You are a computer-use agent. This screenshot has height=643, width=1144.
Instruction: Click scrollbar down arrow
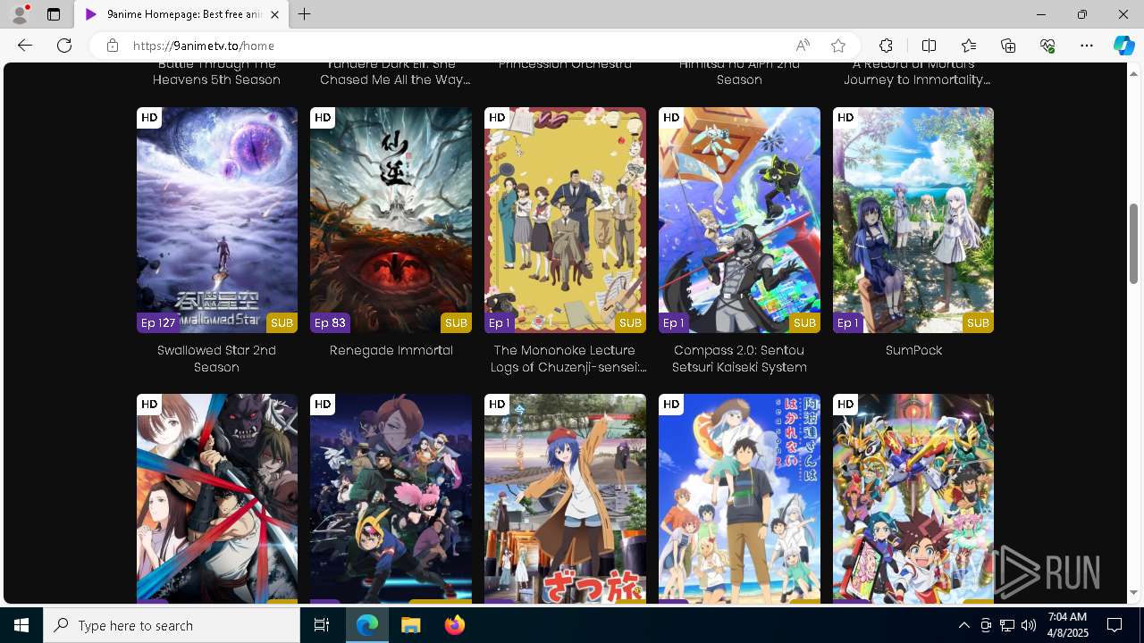[1133, 593]
